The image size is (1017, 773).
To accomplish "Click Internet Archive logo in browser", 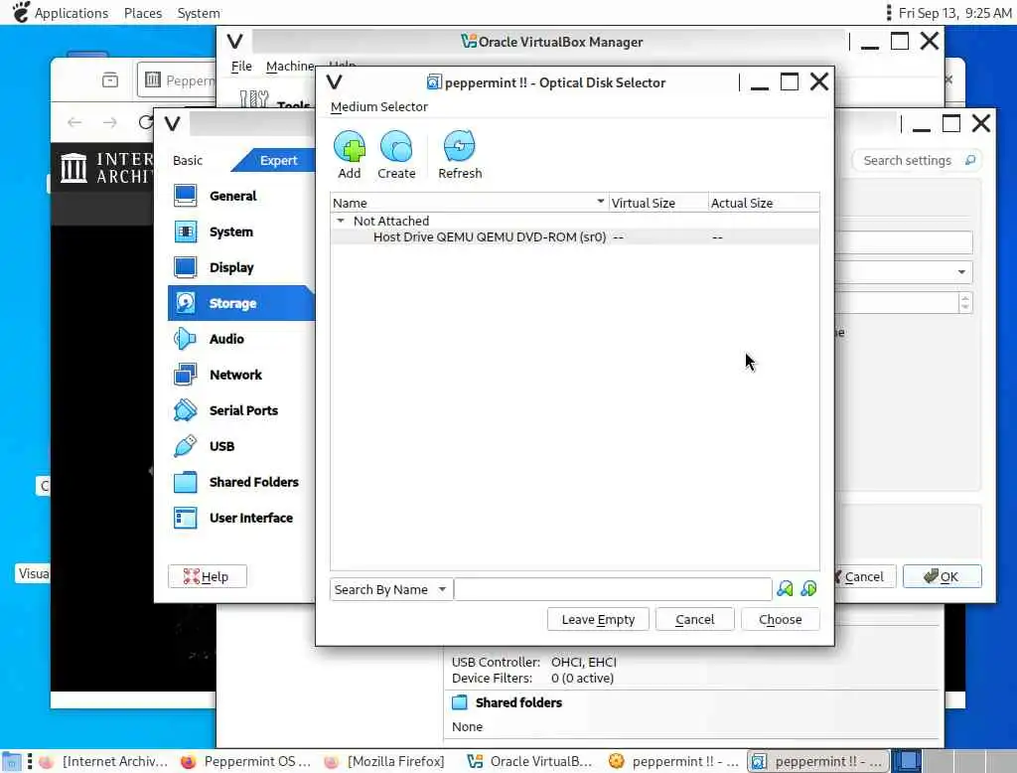I will tap(106, 168).
